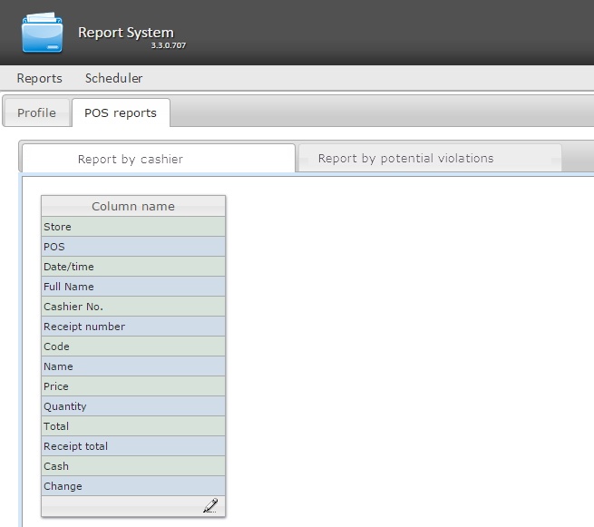The width and height of the screenshot is (594, 527).
Task: Choose the Date/time column row
Action: [133, 267]
